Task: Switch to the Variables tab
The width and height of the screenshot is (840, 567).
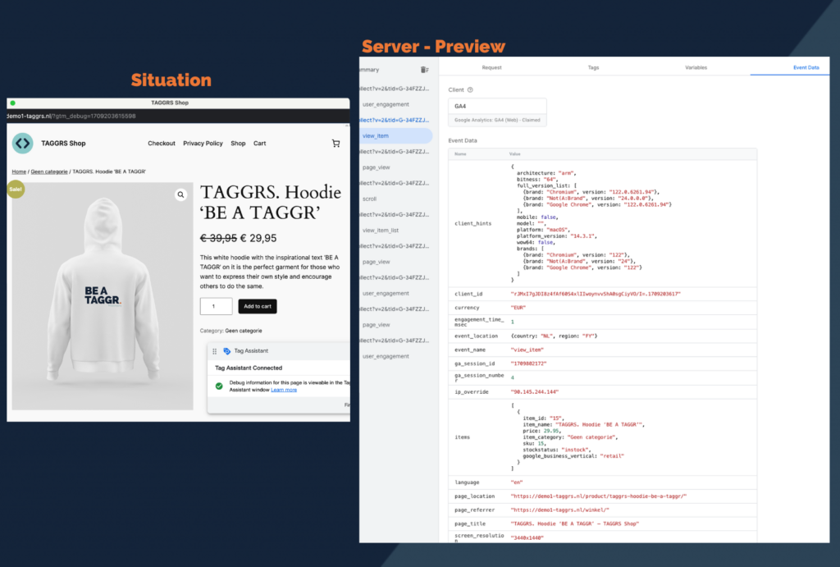Action: [x=696, y=67]
